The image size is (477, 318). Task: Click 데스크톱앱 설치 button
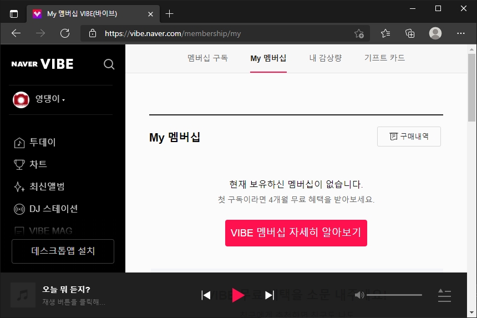pyautogui.click(x=63, y=251)
